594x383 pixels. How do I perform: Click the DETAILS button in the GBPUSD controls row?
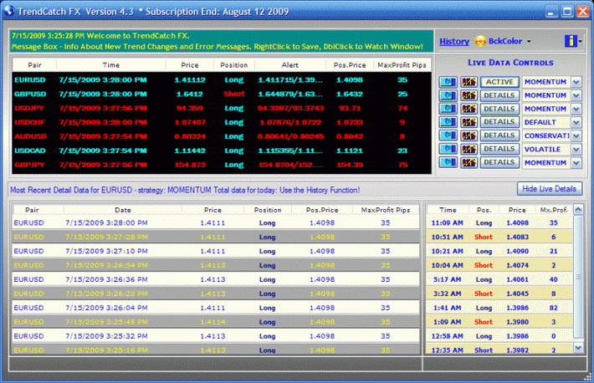[x=499, y=95]
